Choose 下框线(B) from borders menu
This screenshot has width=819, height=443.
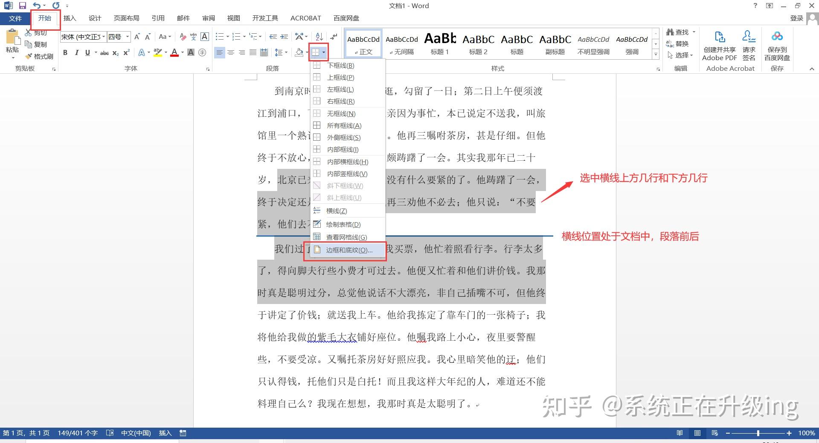(x=348, y=65)
